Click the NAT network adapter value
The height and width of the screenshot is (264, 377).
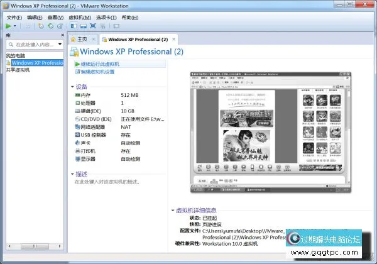[126, 127]
